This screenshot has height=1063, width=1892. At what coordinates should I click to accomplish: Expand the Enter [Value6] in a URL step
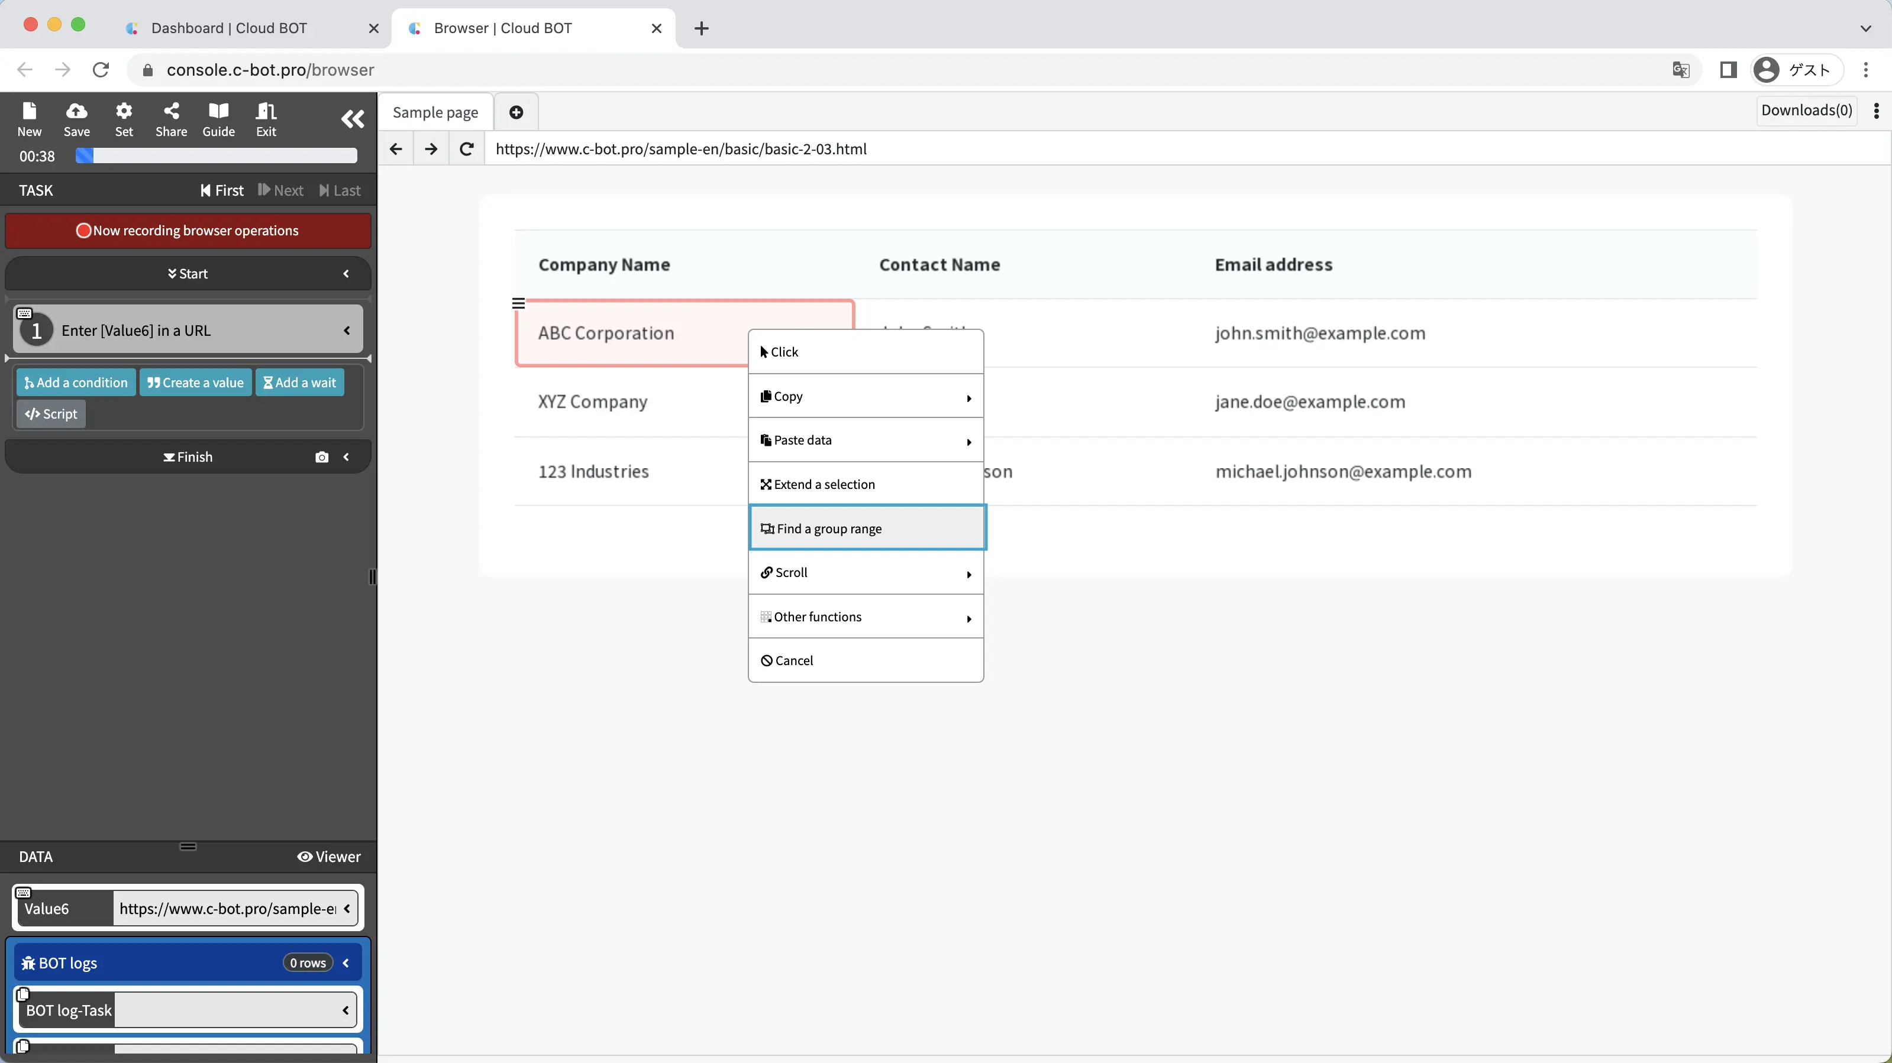[x=346, y=330]
